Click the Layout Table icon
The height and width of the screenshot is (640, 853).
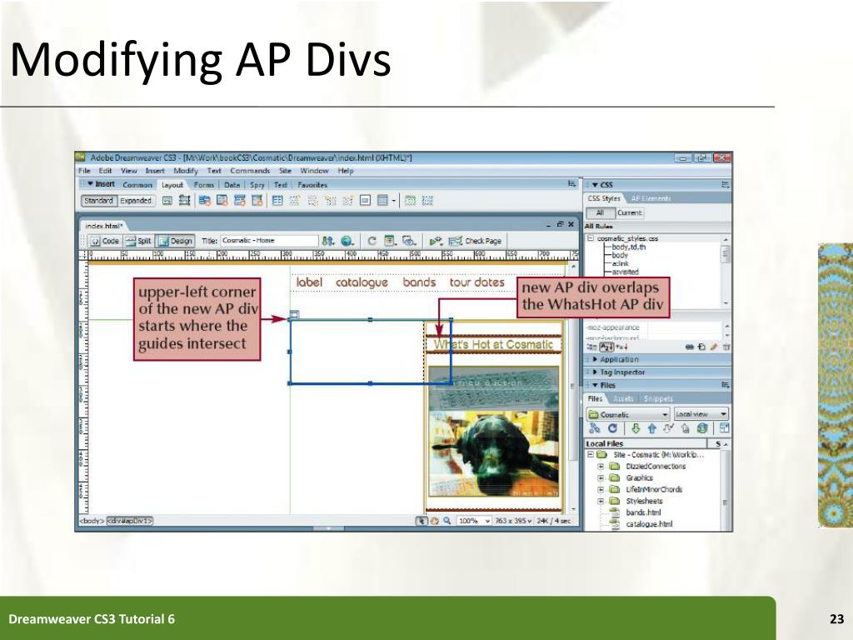pyautogui.click(x=410, y=201)
